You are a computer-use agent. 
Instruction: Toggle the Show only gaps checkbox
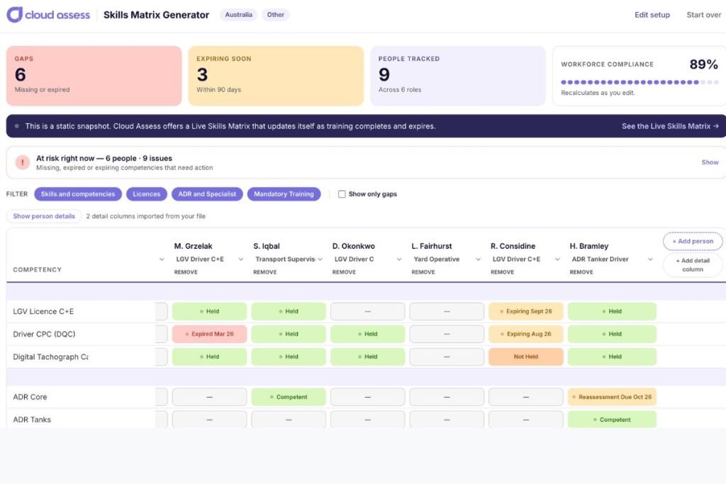pos(342,194)
